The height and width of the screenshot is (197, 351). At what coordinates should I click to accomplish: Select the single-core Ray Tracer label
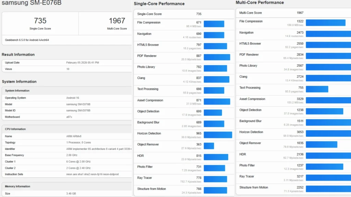click(x=144, y=178)
